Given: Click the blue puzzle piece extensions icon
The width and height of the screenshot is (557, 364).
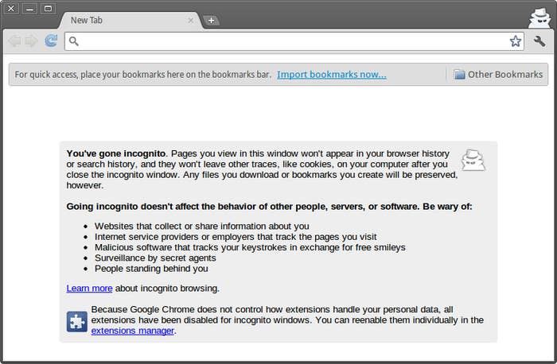Looking at the screenshot, I should click(76, 321).
